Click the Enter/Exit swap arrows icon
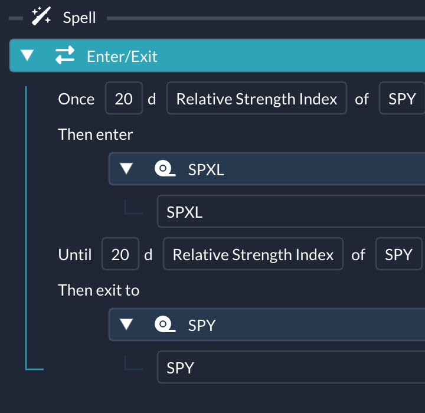The height and width of the screenshot is (413, 425). pyautogui.click(x=65, y=55)
